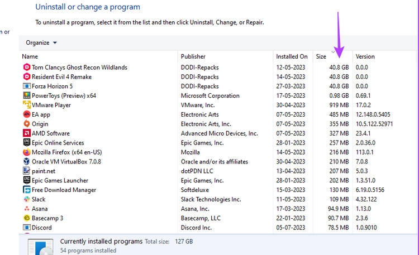Select the Free Download Manager name
The width and height of the screenshot is (419, 255).
pyautogui.click(x=64, y=190)
